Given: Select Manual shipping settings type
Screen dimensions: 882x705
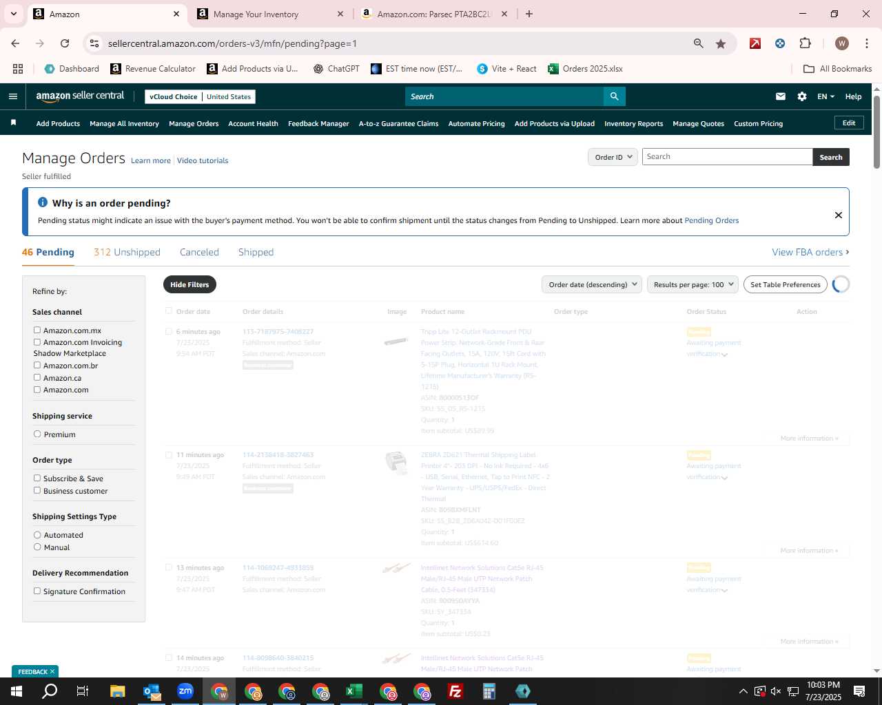Looking at the screenshot, I should [x=37, y=547].
